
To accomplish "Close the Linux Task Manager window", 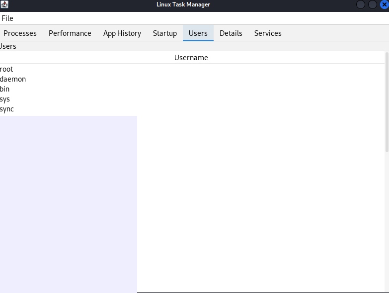I will coord(384,4).
